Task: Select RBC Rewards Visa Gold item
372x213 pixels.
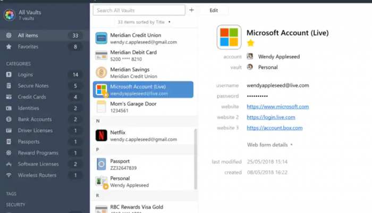Action: coord(143,208)
